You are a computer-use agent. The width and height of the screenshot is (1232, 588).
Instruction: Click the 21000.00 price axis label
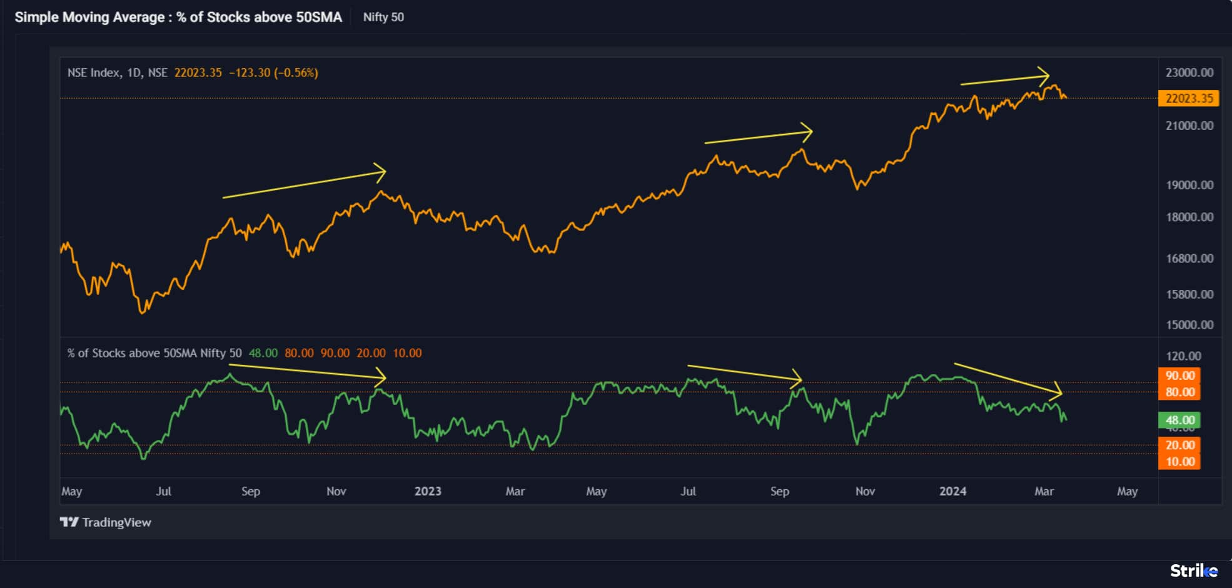1189,126
